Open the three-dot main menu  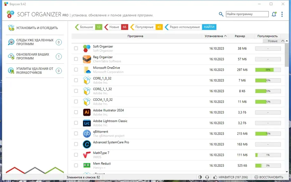pos(282,14)
